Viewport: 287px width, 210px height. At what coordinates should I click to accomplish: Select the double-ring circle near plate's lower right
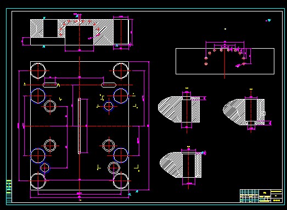click(x=114, y=168)
